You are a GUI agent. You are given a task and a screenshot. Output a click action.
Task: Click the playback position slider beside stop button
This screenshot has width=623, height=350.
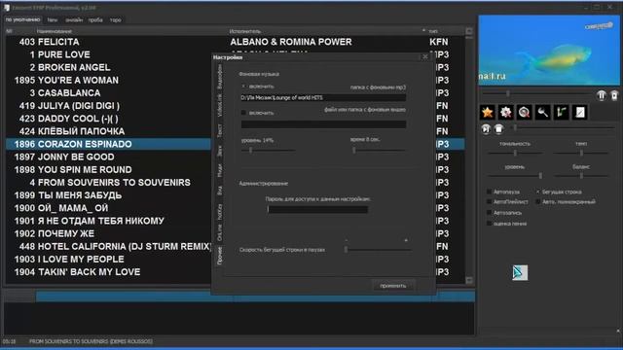tap(563, 127)
